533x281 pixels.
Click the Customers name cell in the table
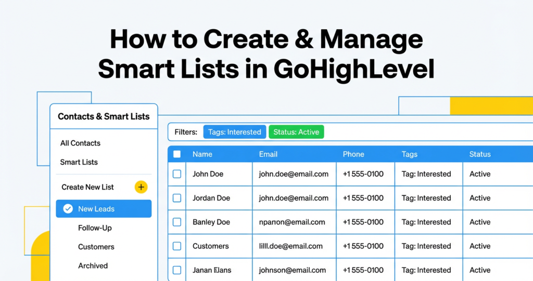tap(211, 246)
